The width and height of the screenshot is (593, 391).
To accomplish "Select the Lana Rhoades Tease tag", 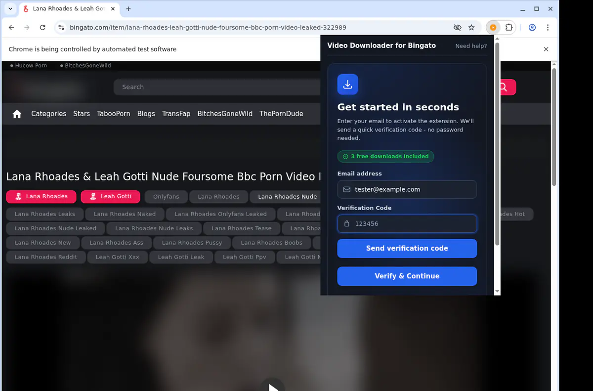I will pyautogui.click(x=241, y=228).
